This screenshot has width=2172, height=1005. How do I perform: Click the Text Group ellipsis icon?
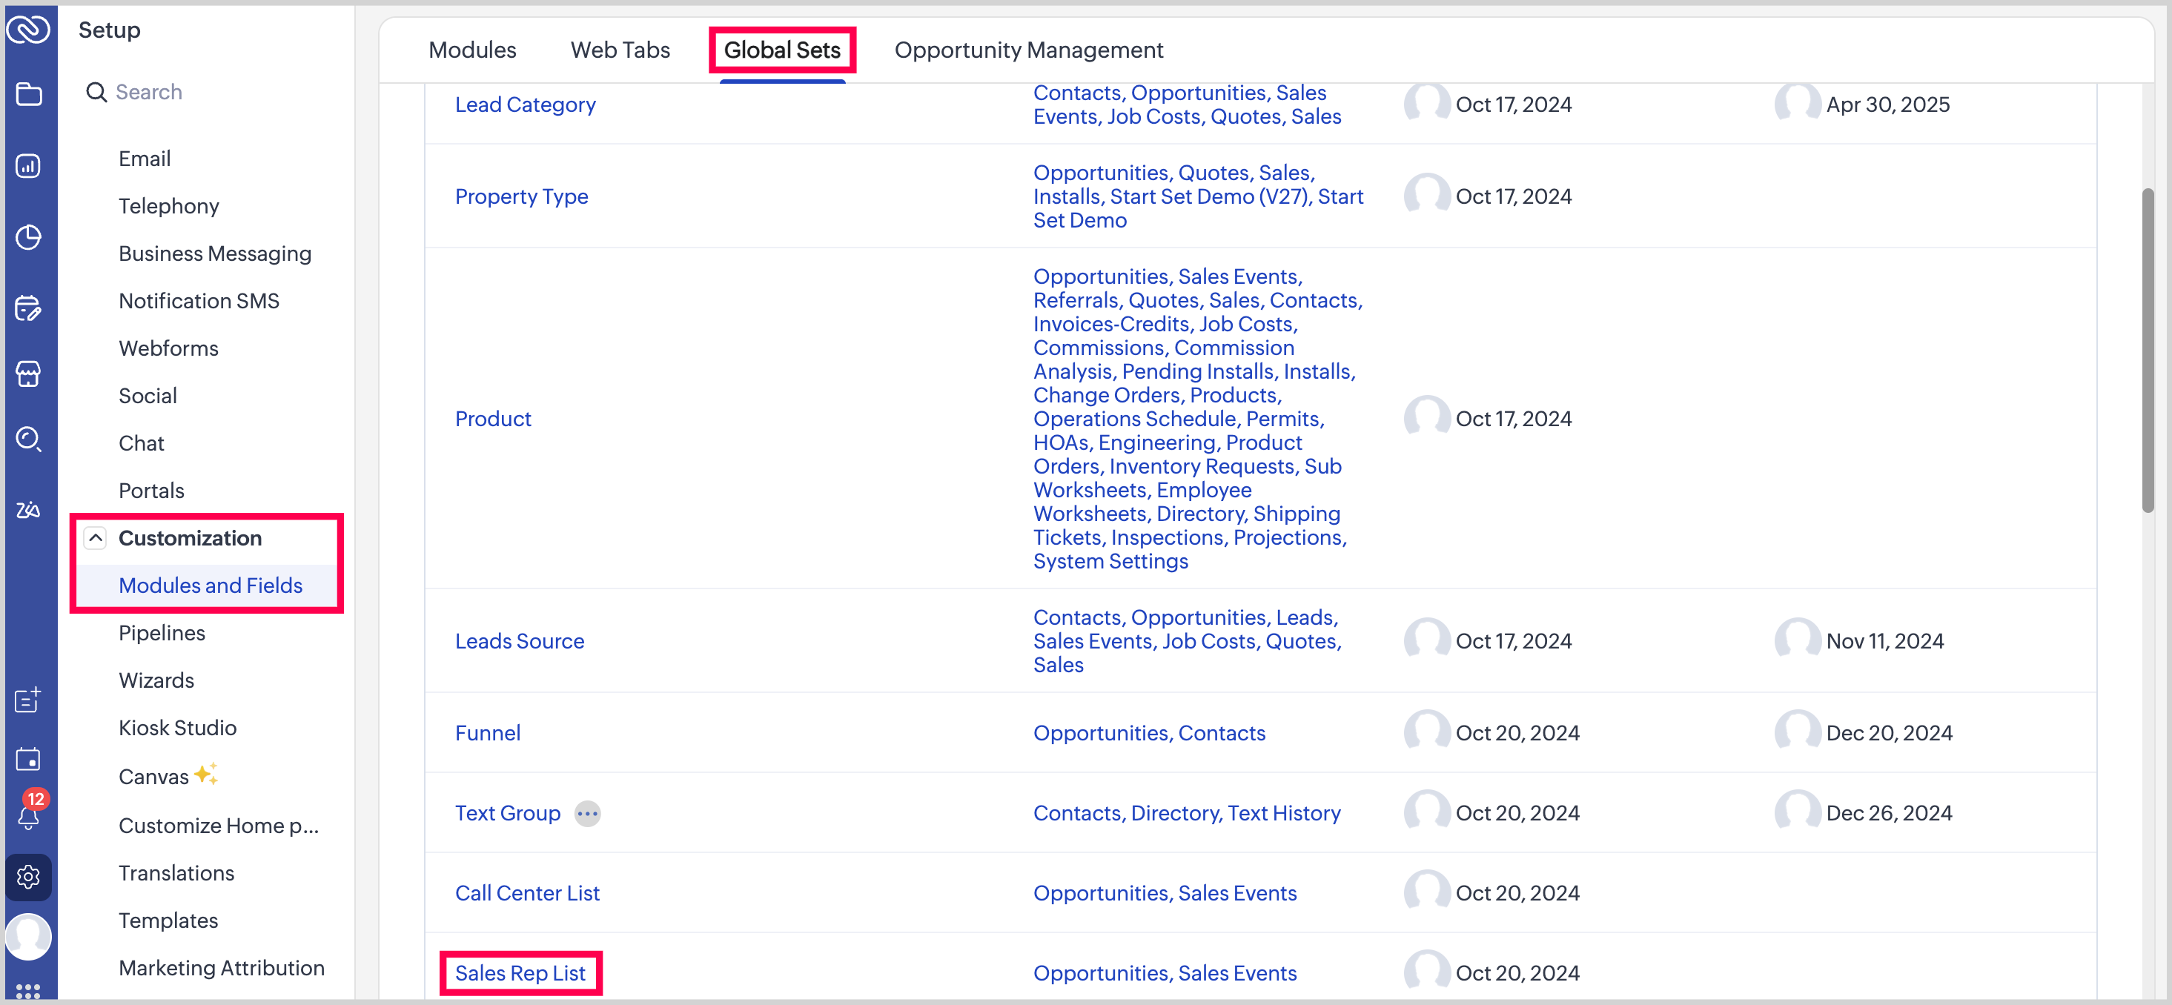click(x=587, y=814)
